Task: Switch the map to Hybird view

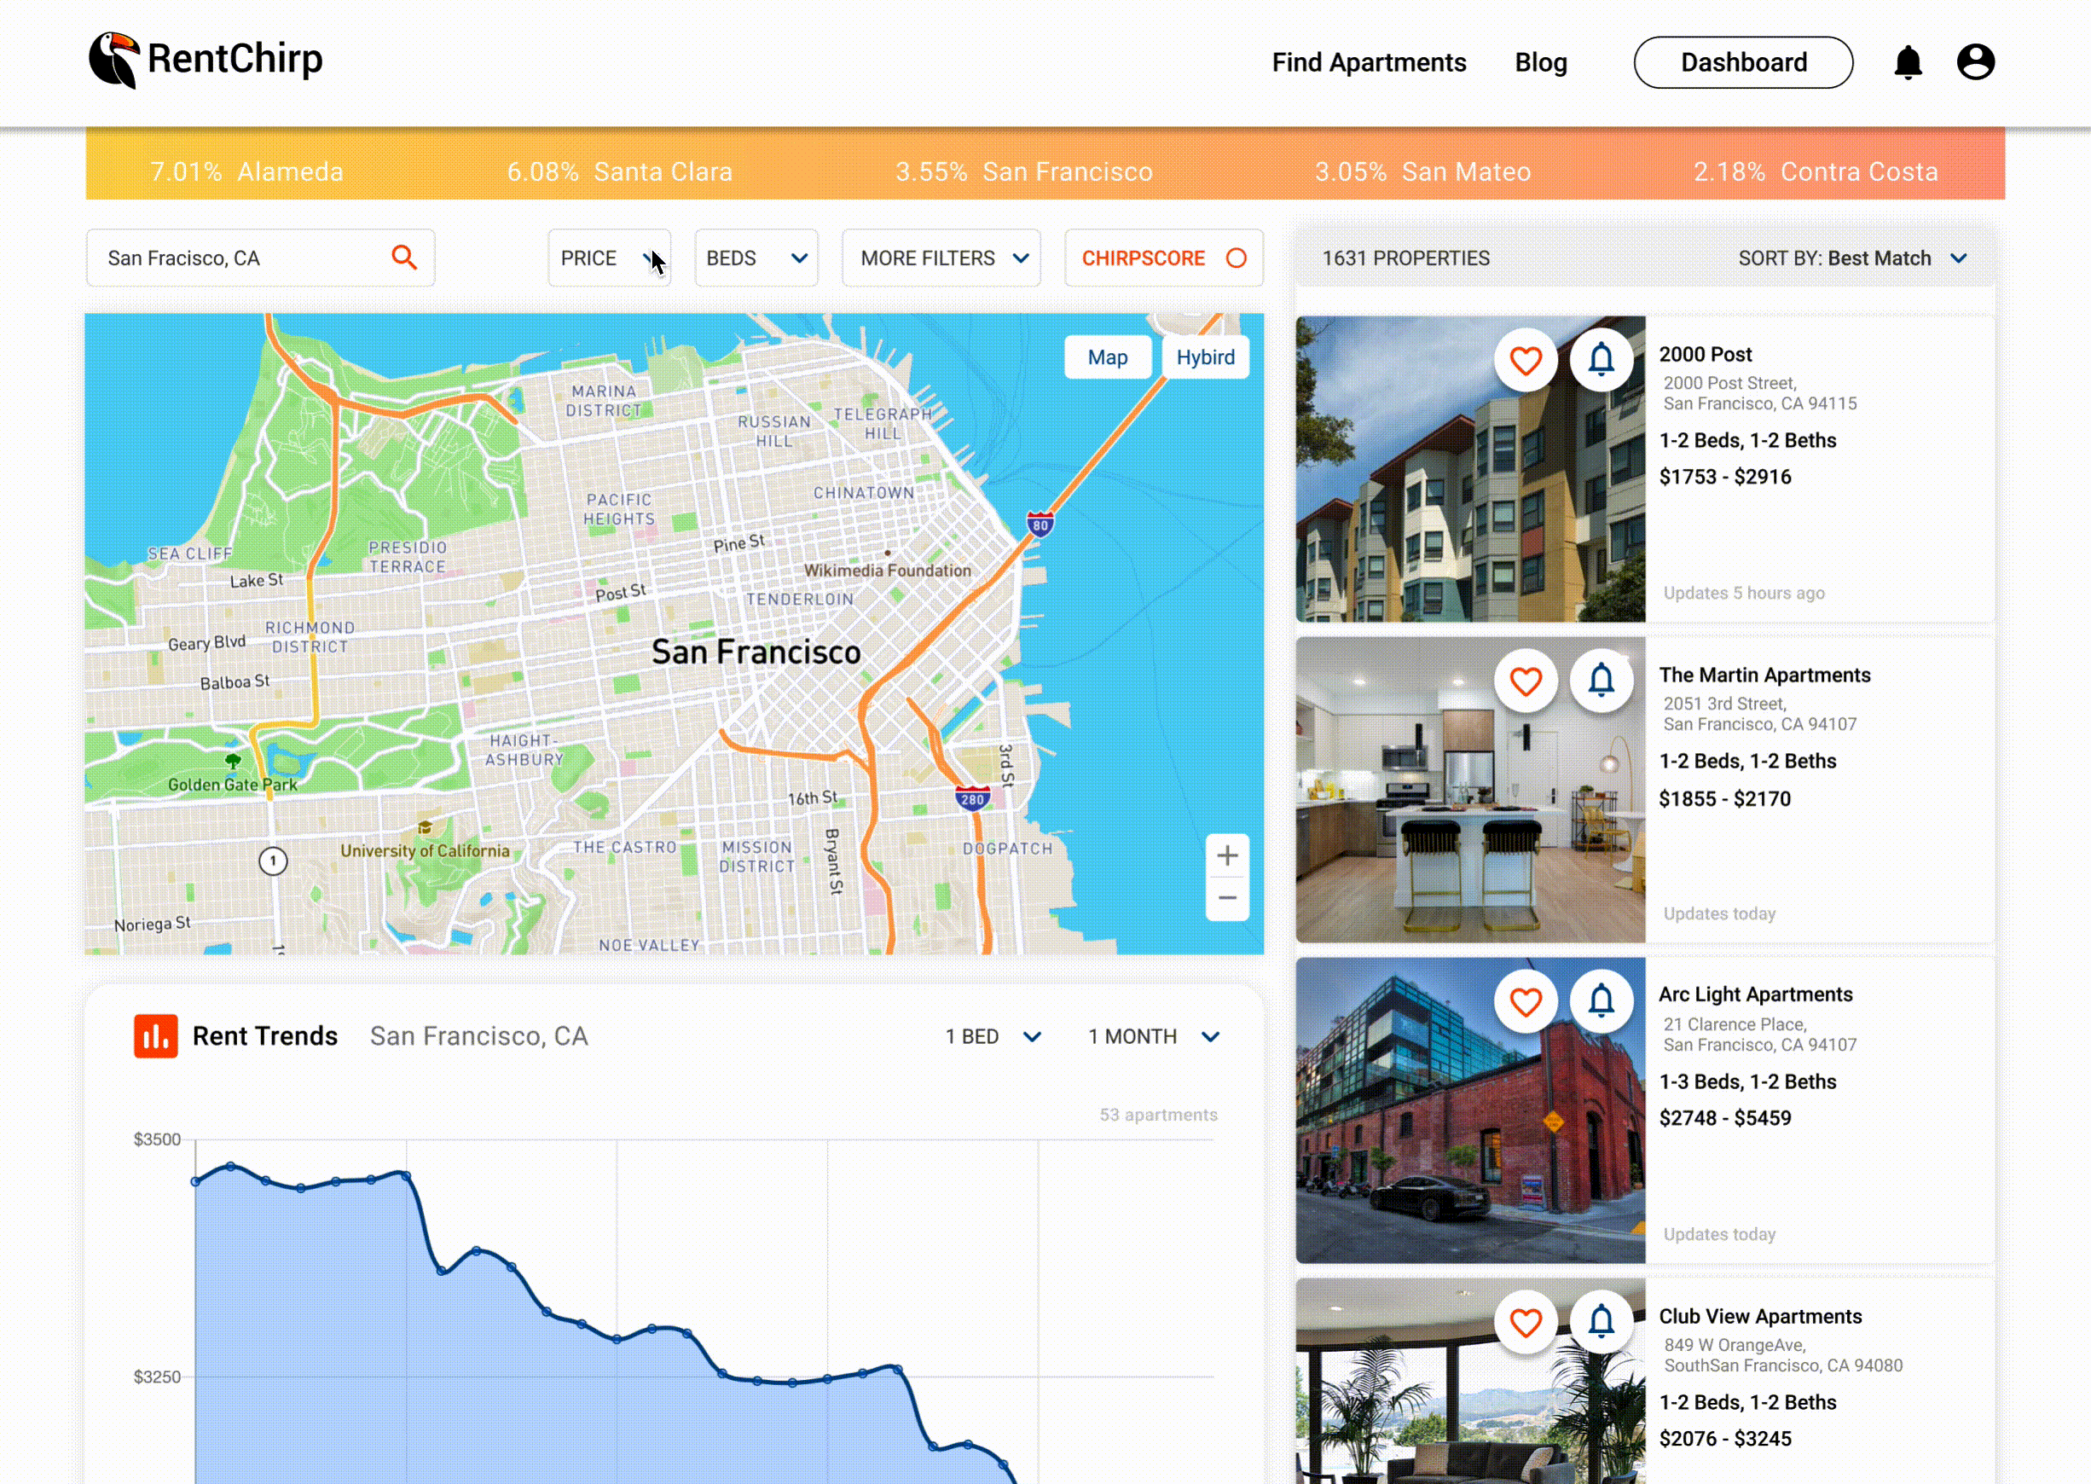Action: [x=1205, y=357]
